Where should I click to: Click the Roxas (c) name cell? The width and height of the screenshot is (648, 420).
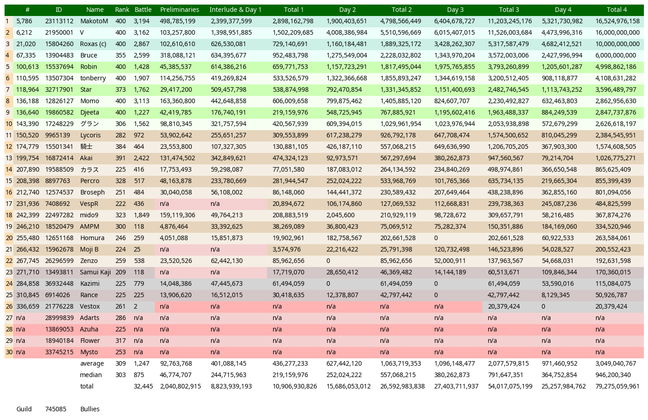(x=93, y=44)
